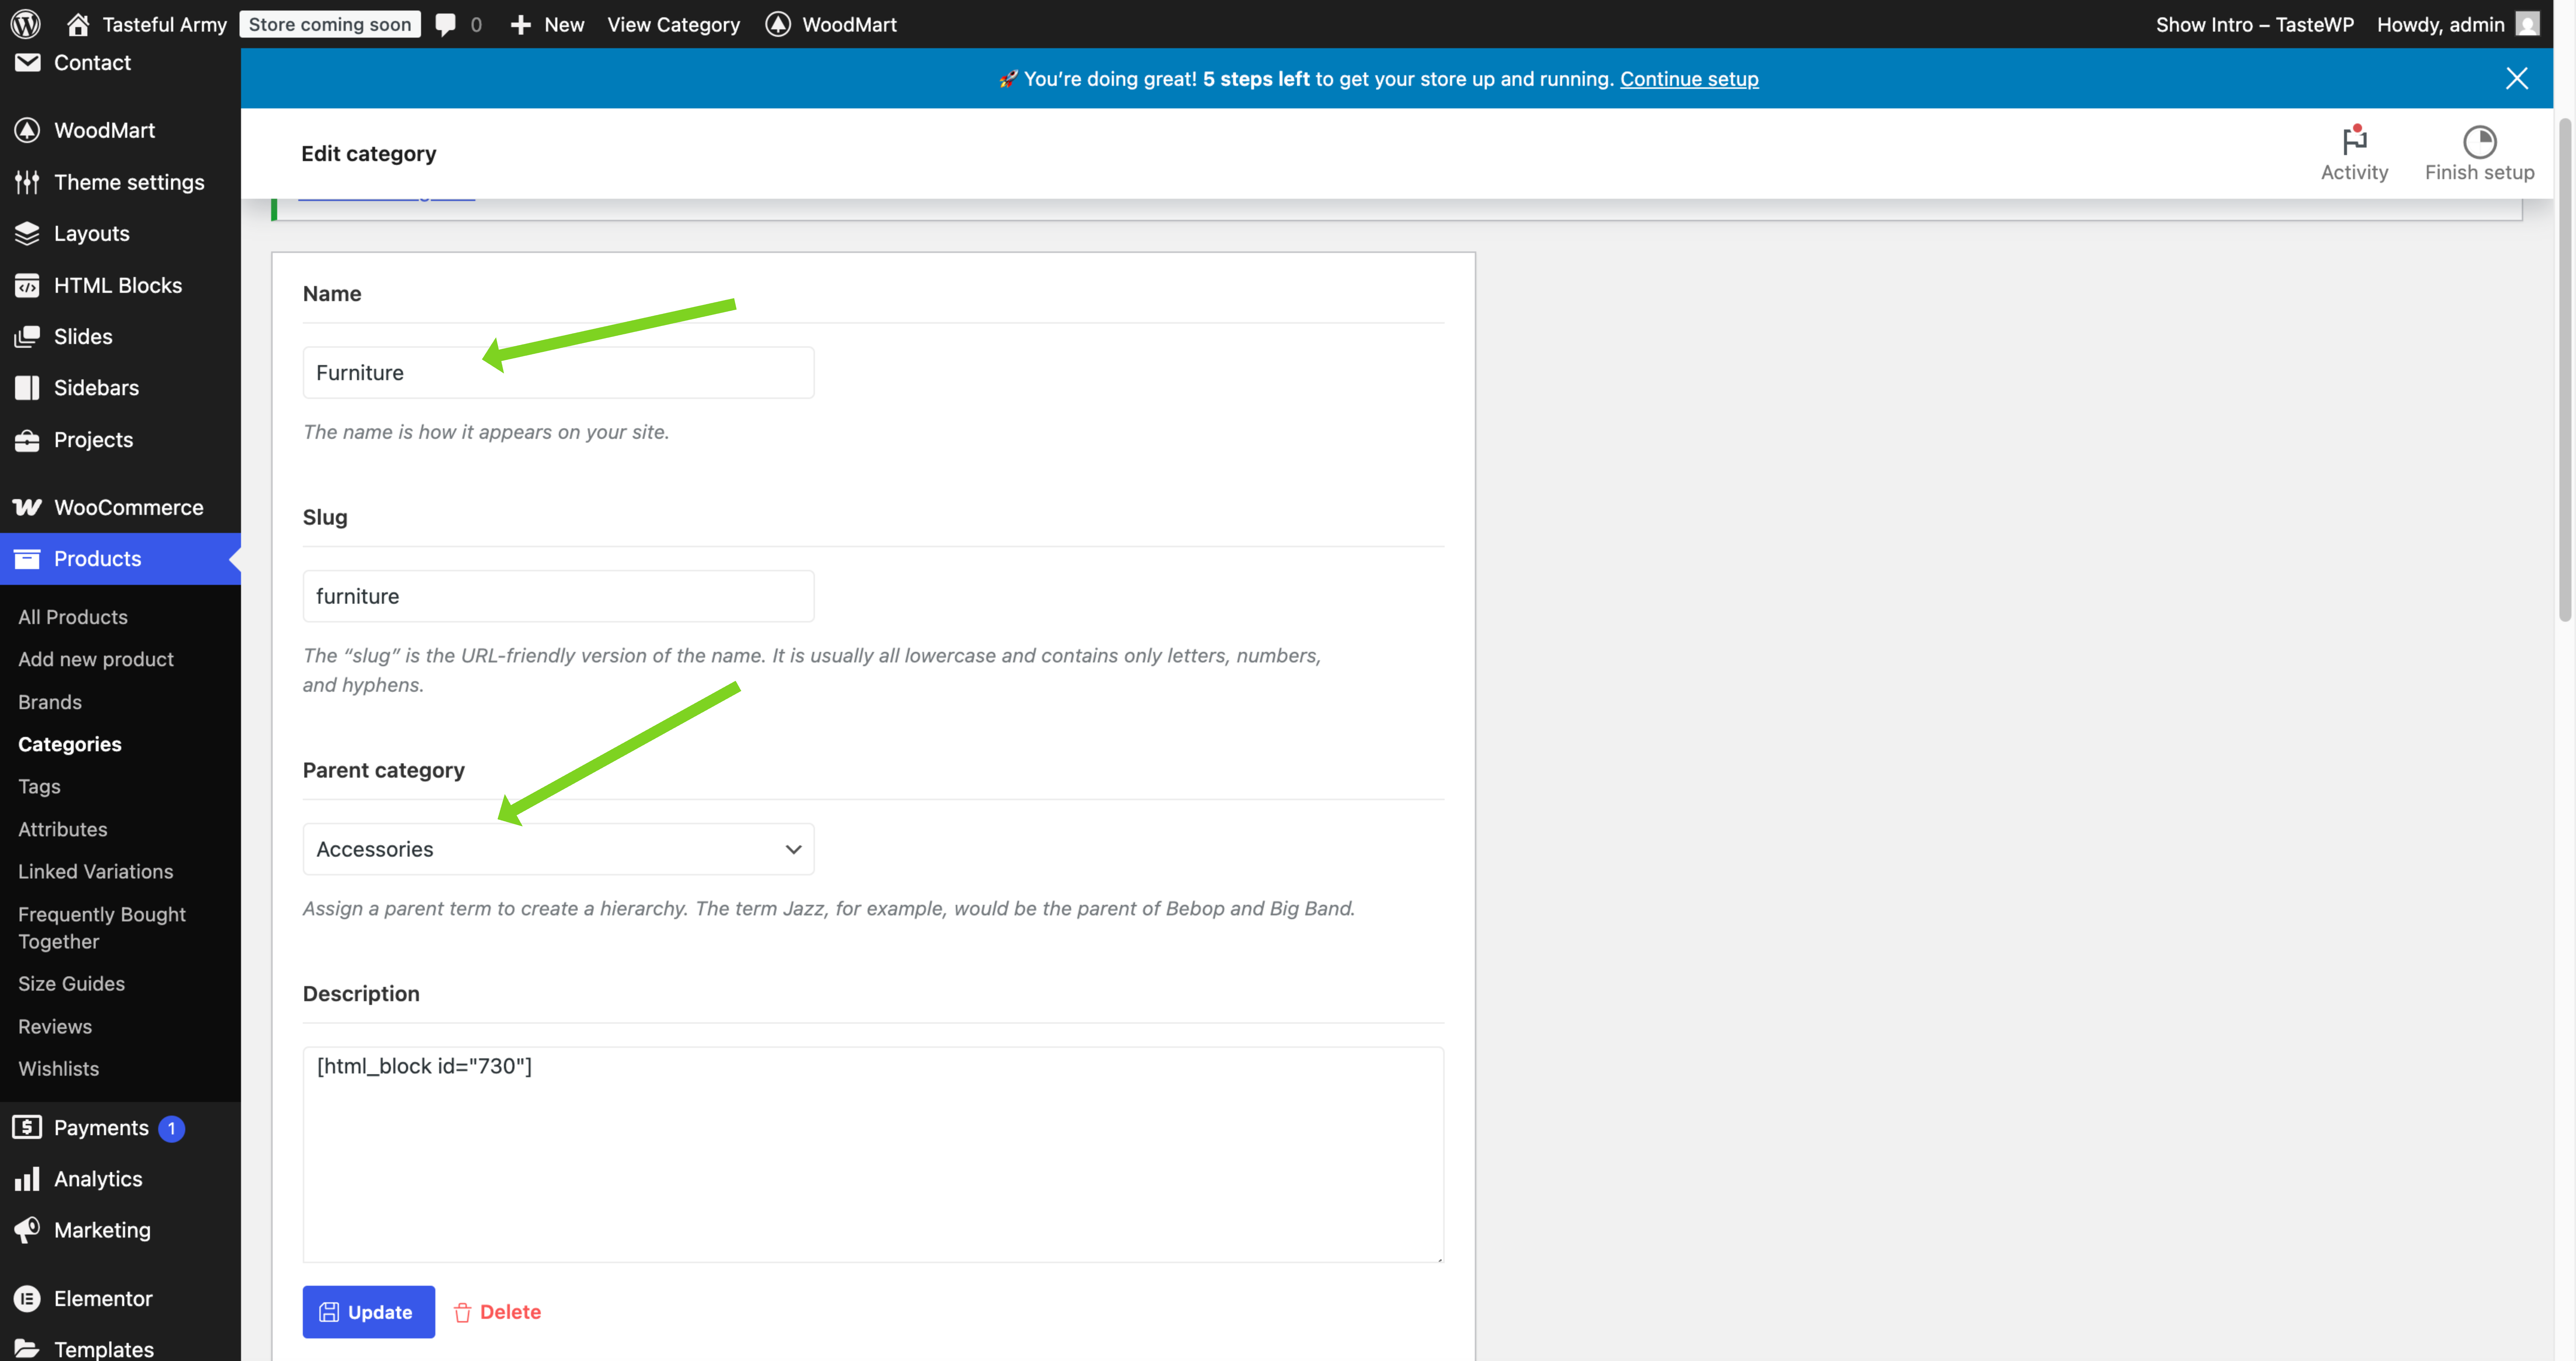Click the Marketing megaphone icon

[27, 1229]
